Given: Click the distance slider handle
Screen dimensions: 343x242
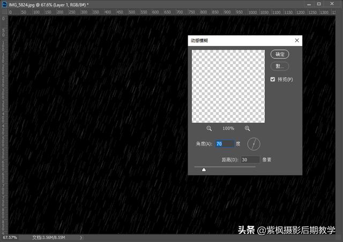Looking at the screenshot, I should pos(204,169).
